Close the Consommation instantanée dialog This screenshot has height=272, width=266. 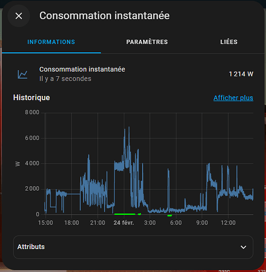[x=19, y=16]
